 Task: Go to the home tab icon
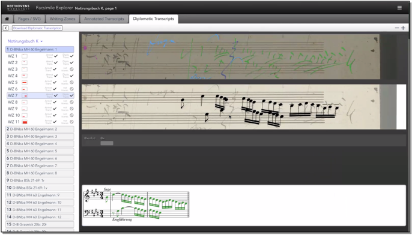[x=7, y=19]
